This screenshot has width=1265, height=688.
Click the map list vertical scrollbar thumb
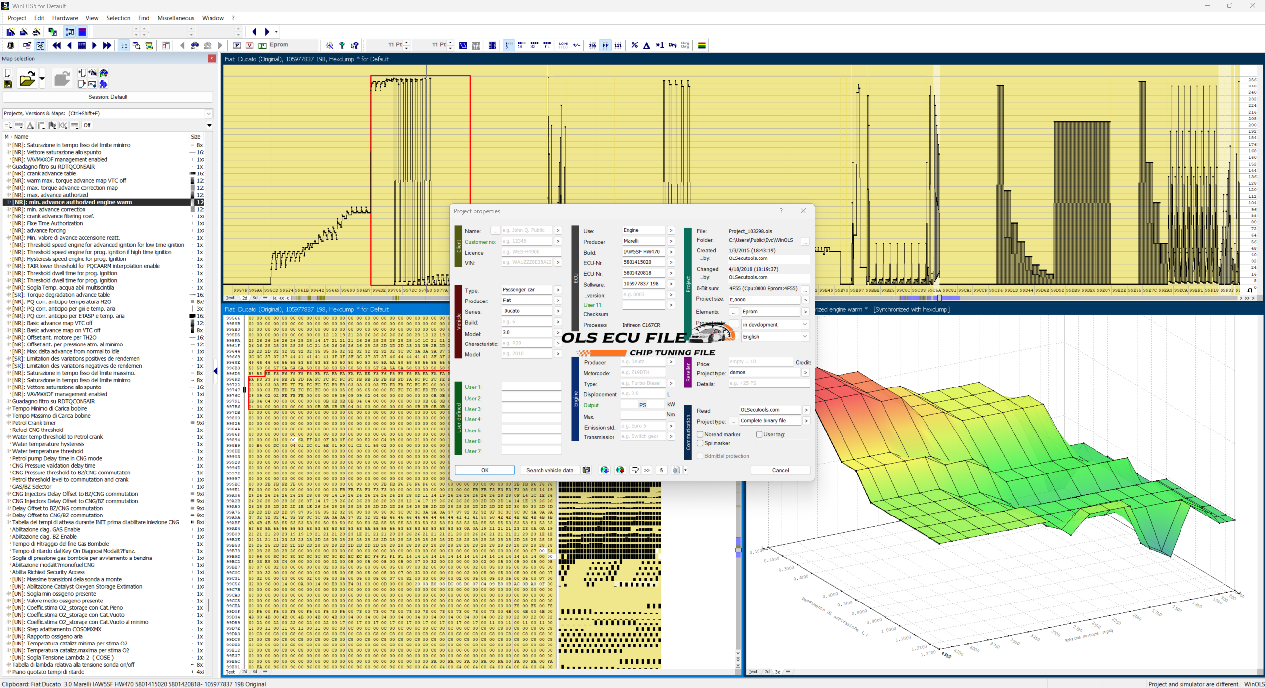click(208, 605)
